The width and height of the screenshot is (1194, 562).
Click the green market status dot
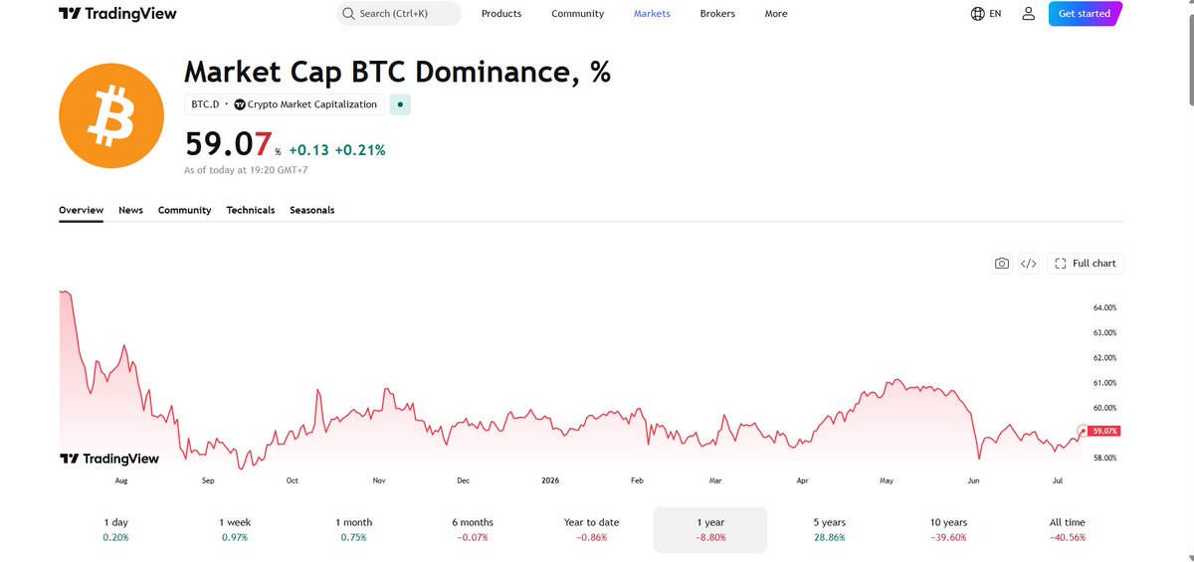pos(399,104)
